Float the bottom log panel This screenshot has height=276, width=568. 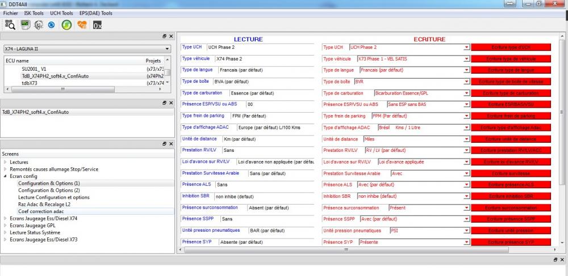[x=556, y=260]
